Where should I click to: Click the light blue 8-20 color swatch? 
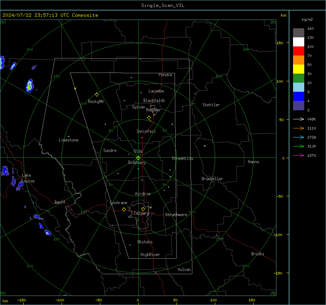[x=298, y=87]
